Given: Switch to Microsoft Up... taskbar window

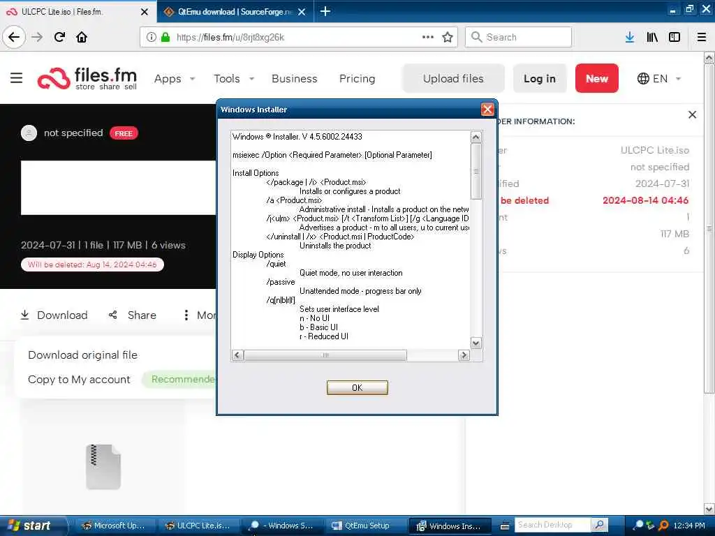Looking at the screenshot, I should click(115, 526).
